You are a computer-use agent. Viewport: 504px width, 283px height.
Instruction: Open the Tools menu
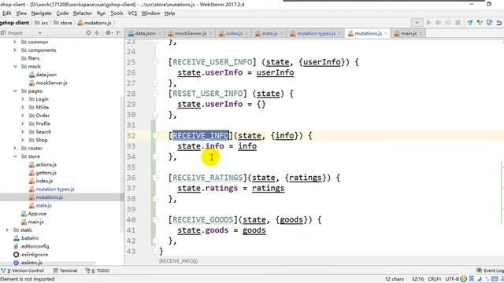(117, 13)
